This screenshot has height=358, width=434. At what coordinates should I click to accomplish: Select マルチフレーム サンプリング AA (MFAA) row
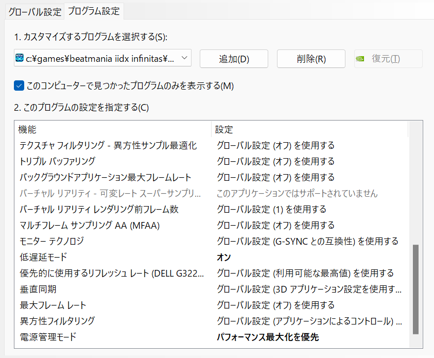coord(90,225)
